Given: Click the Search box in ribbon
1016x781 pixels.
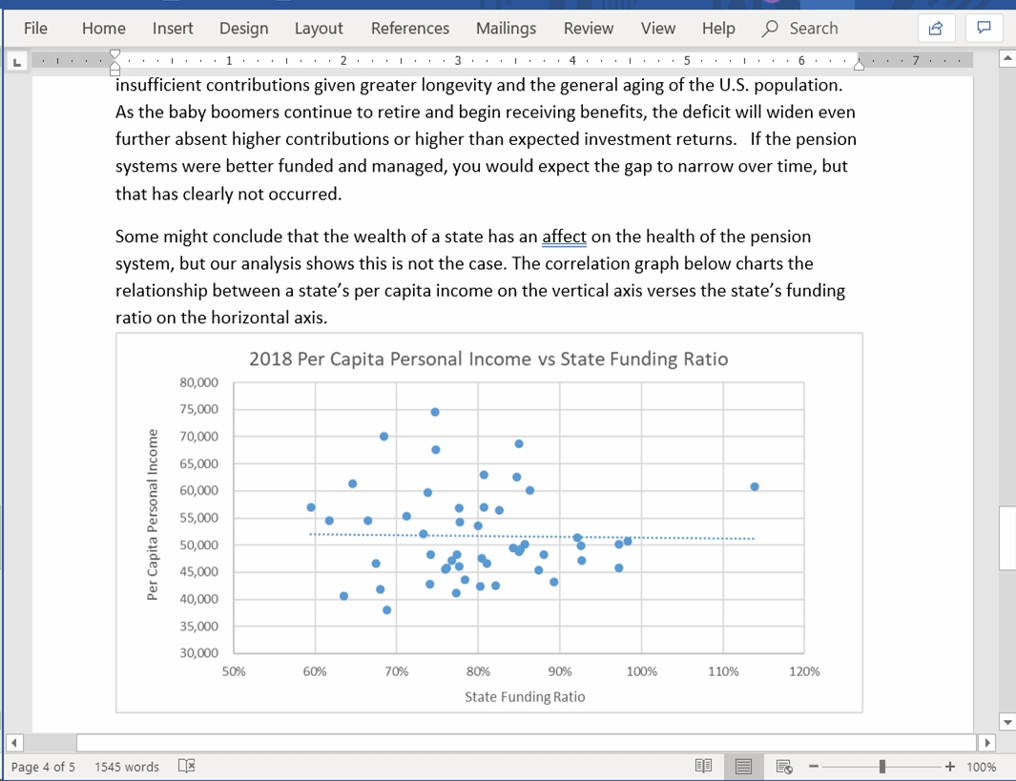Looking at the screenshot, I should (801, 29).
